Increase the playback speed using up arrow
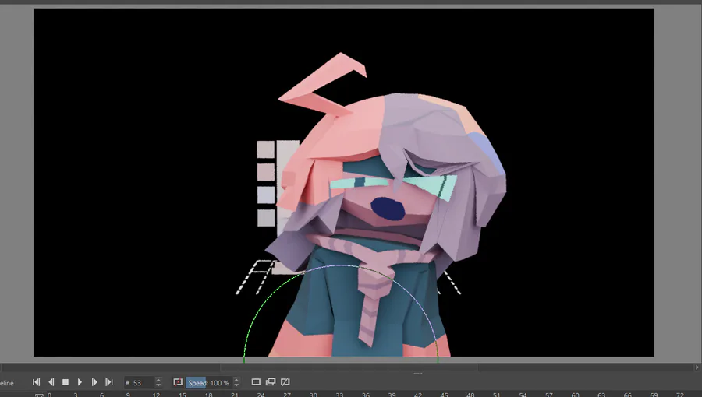Image resolution: width=702 pixels, height=397 pixels. (236, 380)
